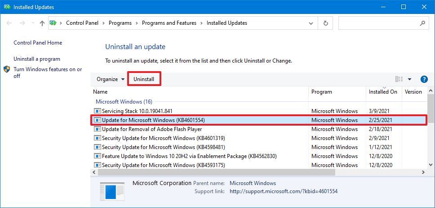The height and width of the screenshot is (208, 435).
Task: Click the Windows features shield icon
Action: [x=7, y=69]
